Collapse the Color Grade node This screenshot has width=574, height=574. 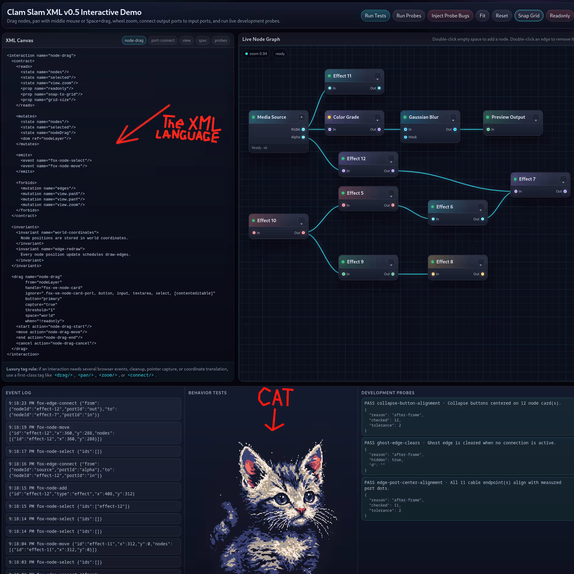(377, 117)
